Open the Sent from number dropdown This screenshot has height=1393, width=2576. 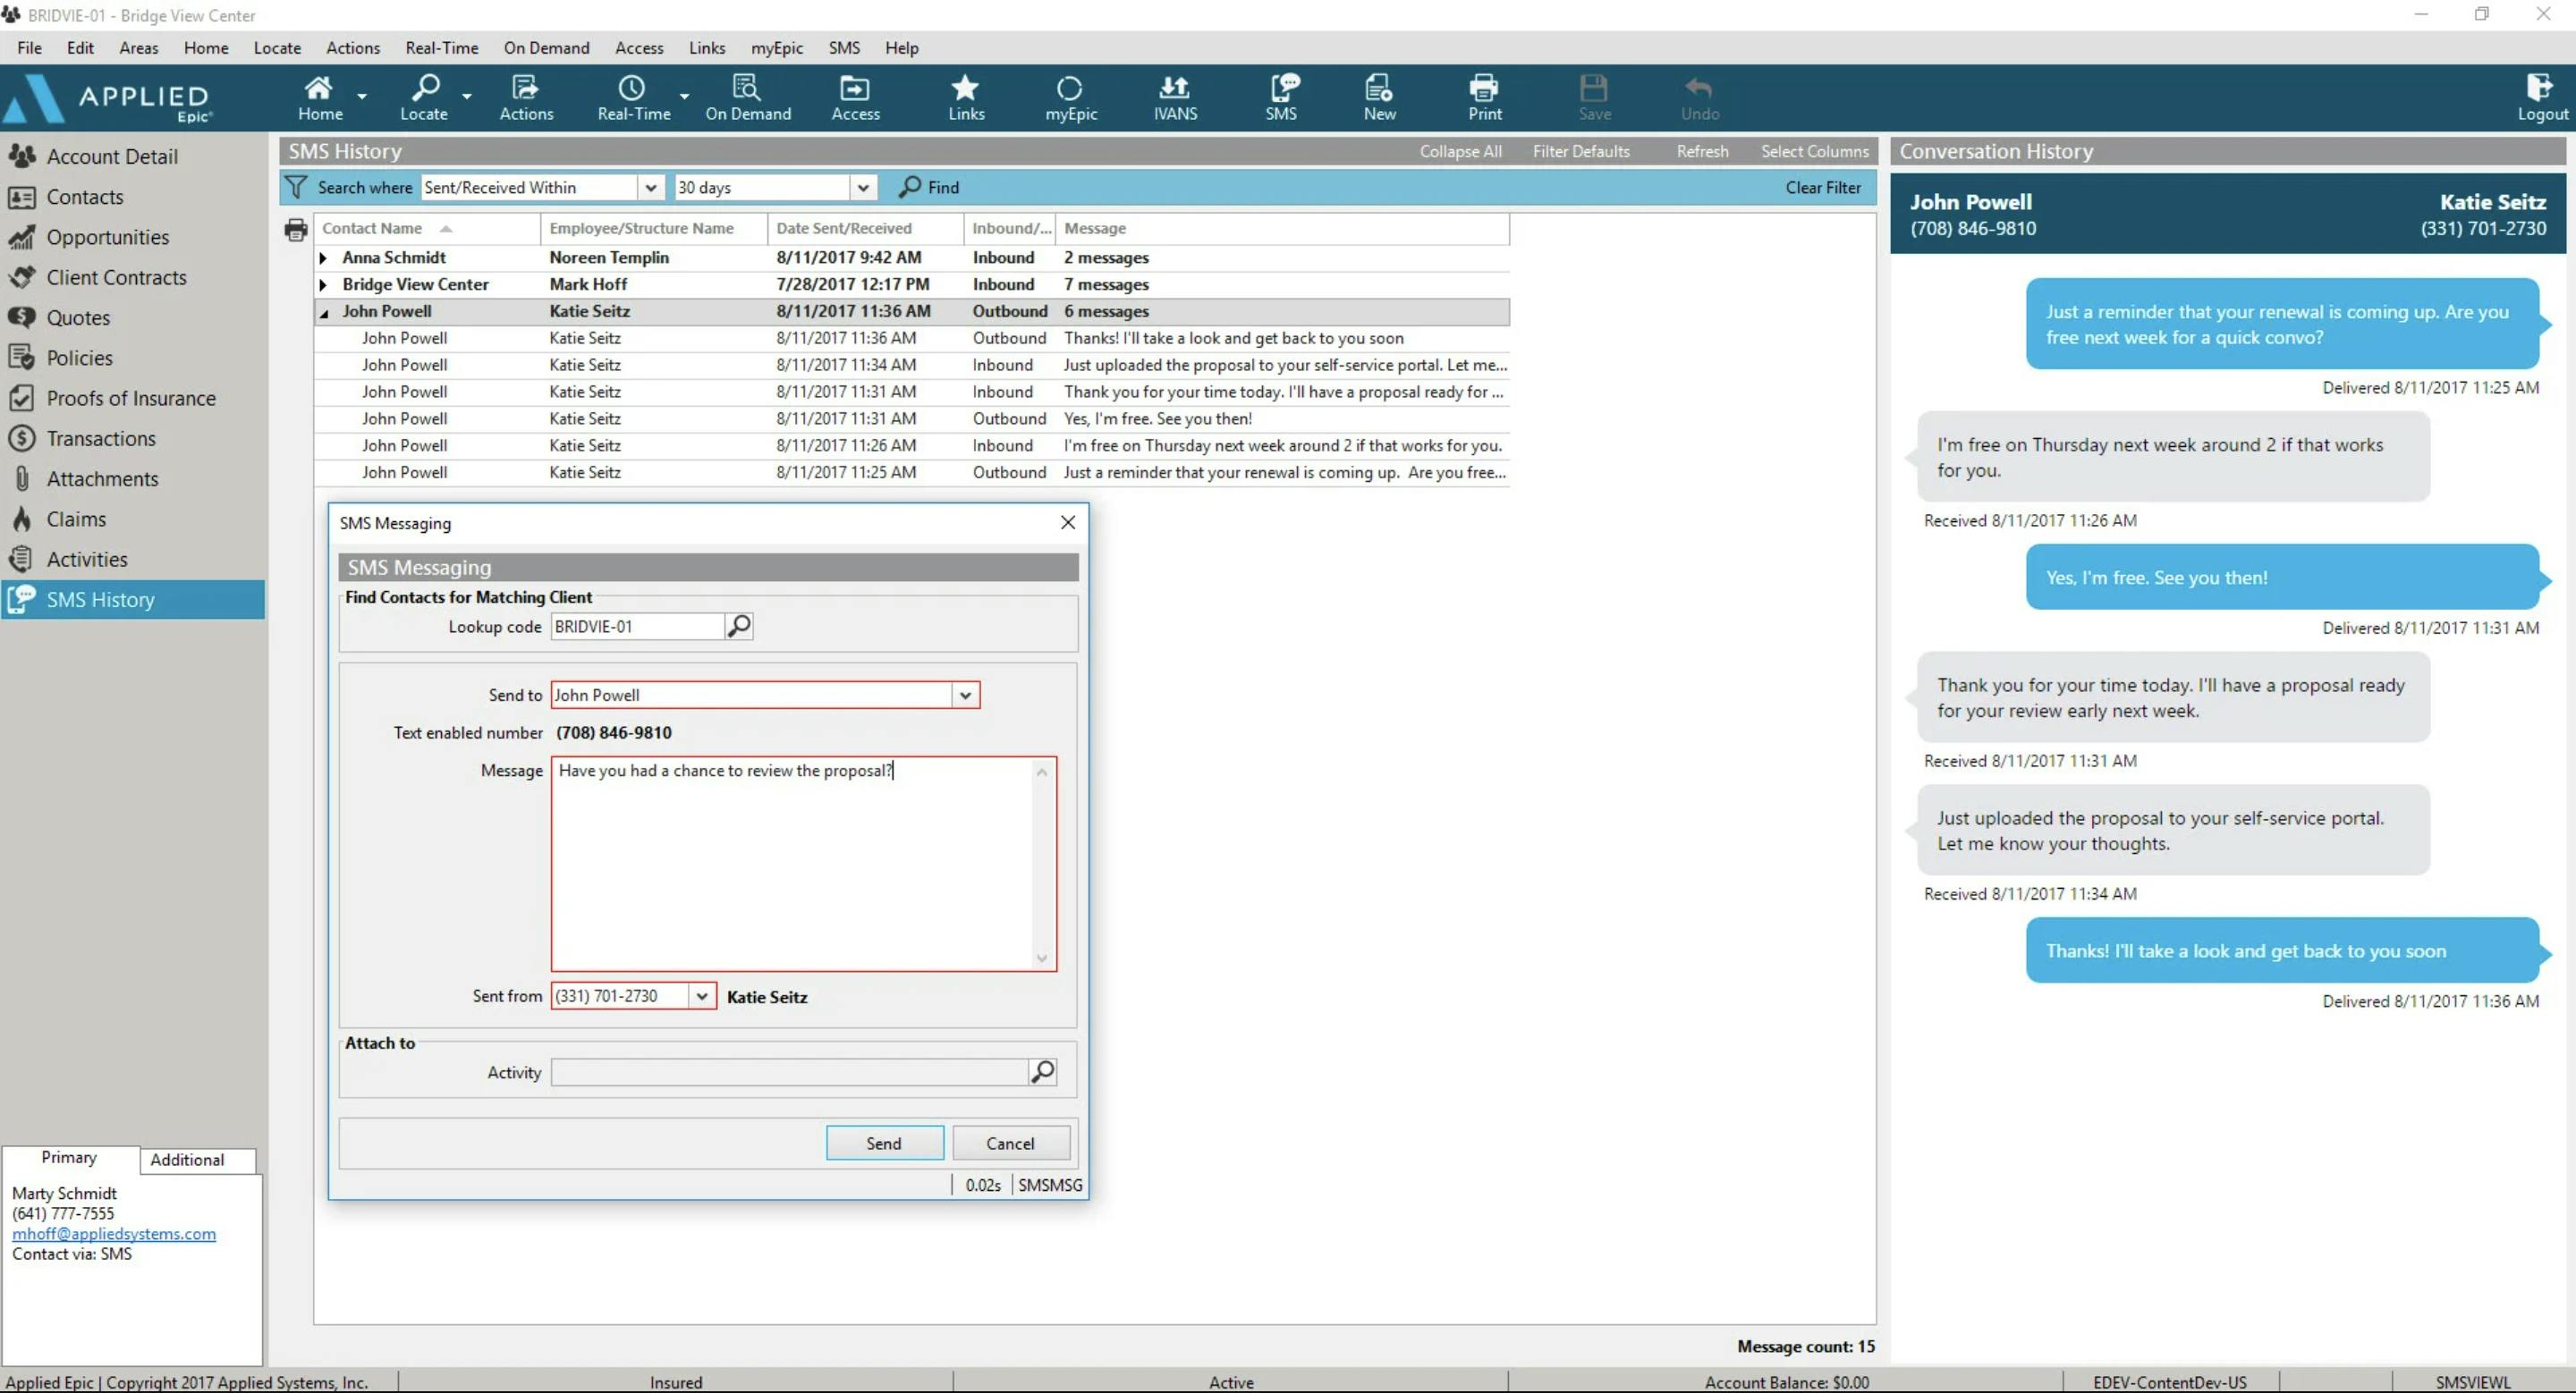point(702,996)
